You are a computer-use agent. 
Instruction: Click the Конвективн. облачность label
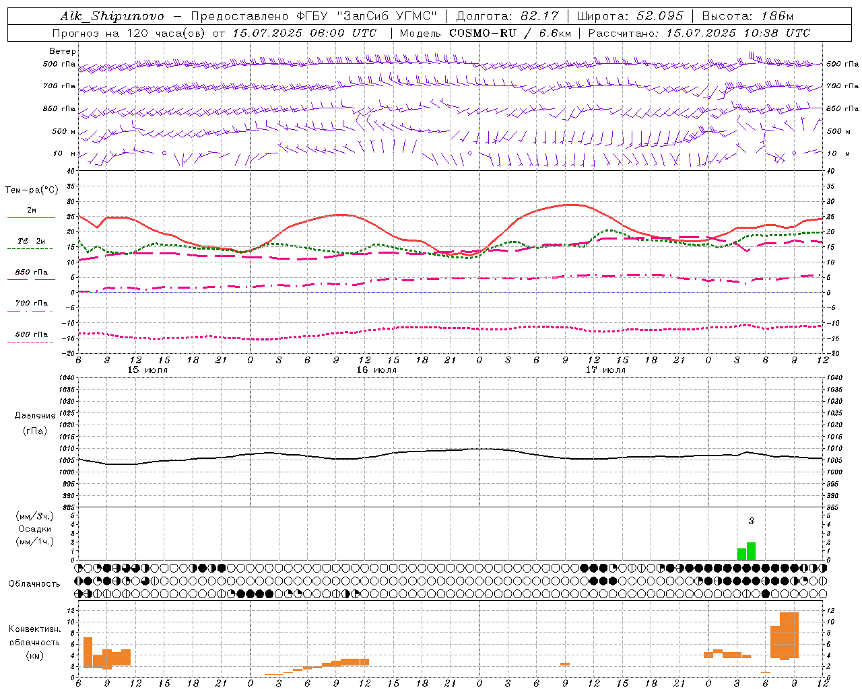click(x=35, y=635)
